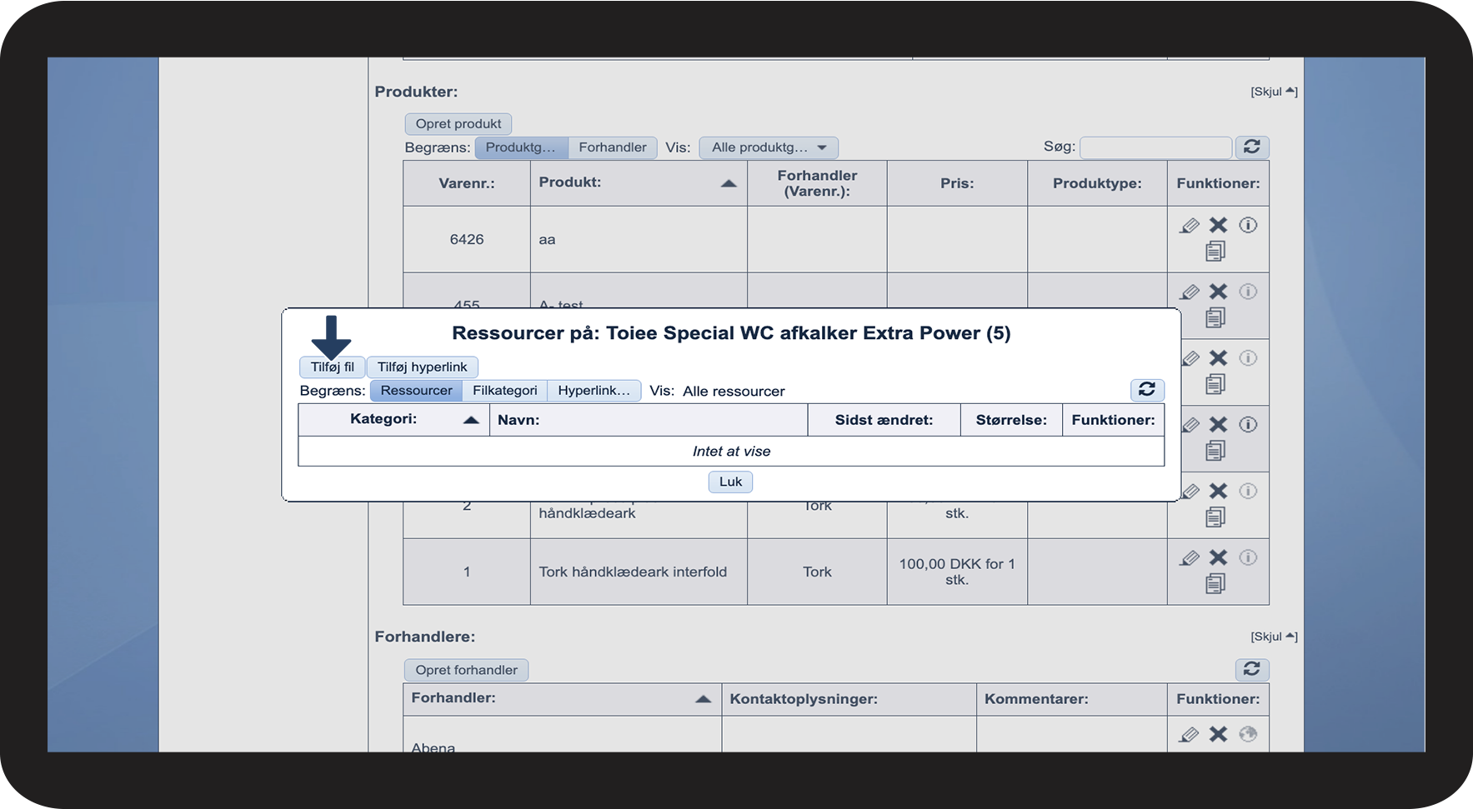Select the Forhandler limit option for products
The image size is (1473, 809).
612,147
